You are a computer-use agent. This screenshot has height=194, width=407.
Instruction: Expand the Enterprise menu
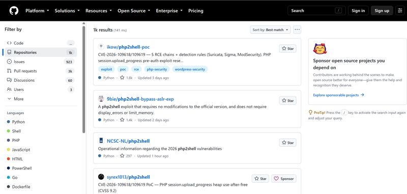(x=169, y=11)
